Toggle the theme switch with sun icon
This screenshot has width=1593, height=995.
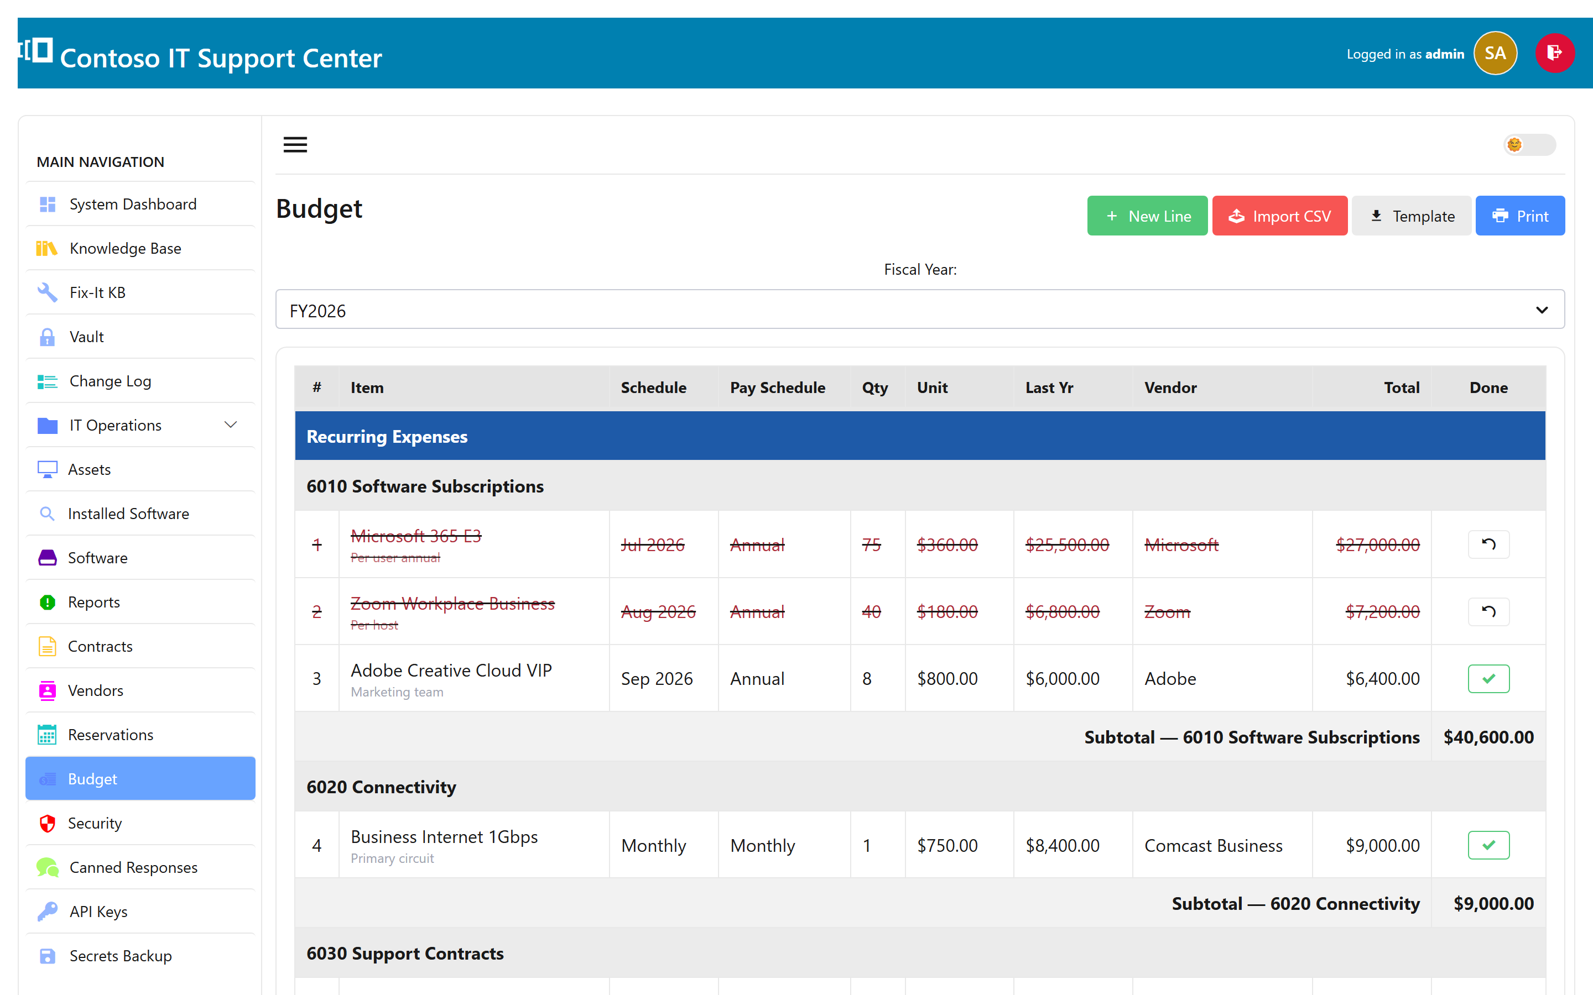point(1529,145)
